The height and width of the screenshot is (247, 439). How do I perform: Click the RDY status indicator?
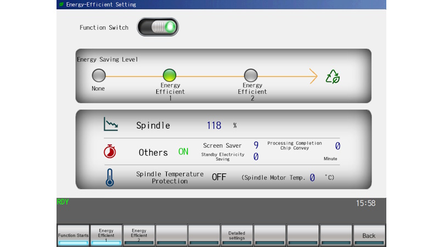click(x=63, y=202)
